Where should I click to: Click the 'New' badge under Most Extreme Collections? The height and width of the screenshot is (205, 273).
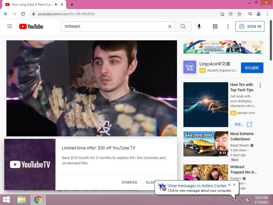pos(235,160)
